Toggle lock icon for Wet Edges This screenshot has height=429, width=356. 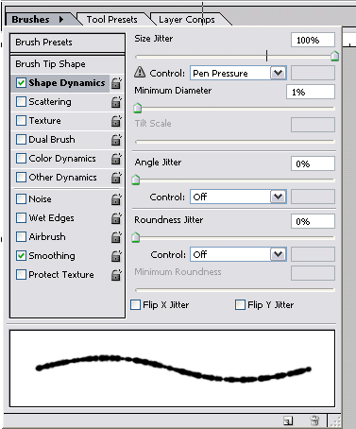[x=116, y=218]
